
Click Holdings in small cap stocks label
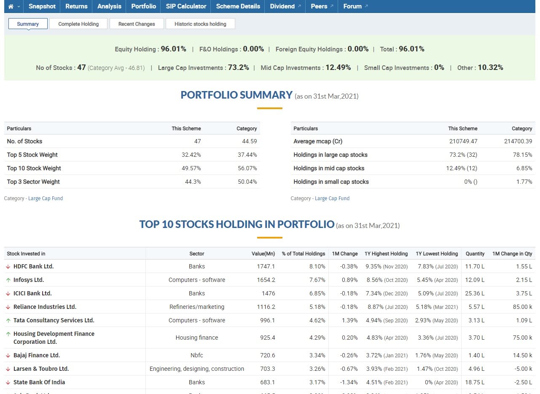click(x=331, y=182)
